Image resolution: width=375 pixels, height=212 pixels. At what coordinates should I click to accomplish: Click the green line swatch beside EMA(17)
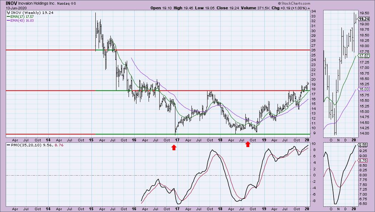tap(8, 17)
